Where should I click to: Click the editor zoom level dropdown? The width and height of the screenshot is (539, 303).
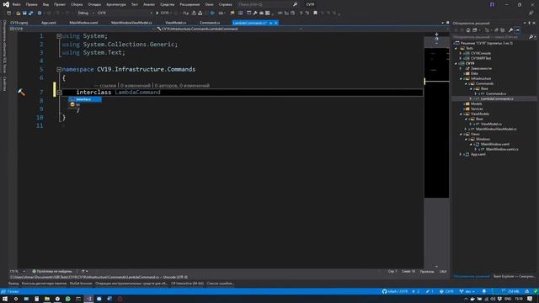pyautogui.click(x=17, y=271)
